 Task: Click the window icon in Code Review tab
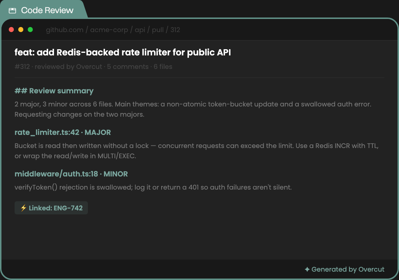click(12, 11)
